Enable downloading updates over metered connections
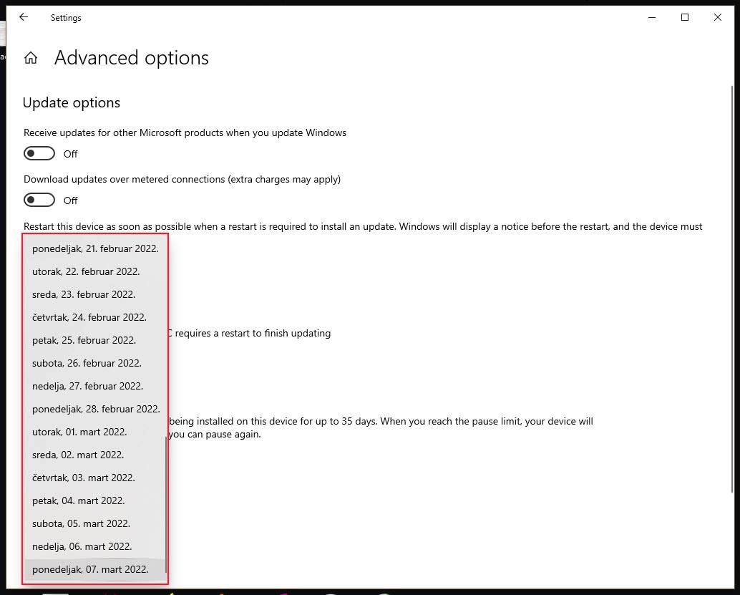Viewport: 740px width, 595px height. pyautogui.click(x=39, y=200)
